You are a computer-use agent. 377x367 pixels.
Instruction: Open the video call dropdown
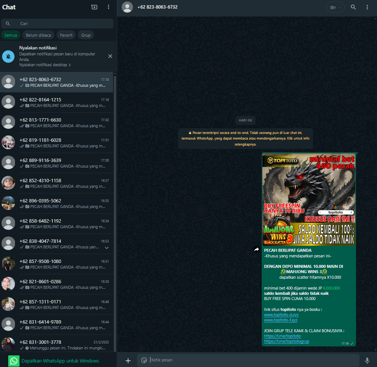335,7
